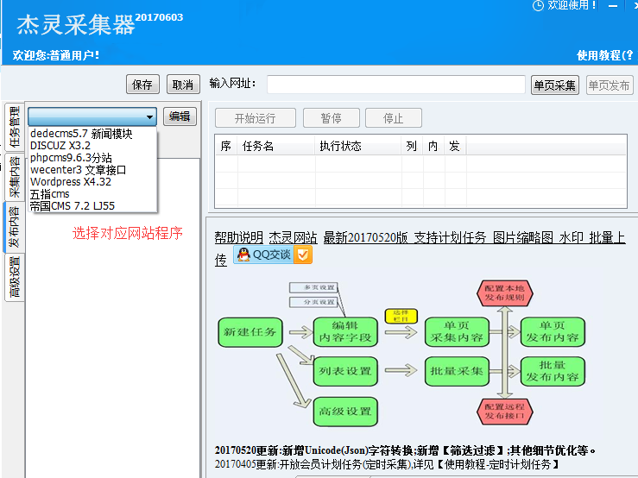The height and width of the screenshot is (478, 638).
Task: Click the 内 column header
Action: (x=433, y=146)
